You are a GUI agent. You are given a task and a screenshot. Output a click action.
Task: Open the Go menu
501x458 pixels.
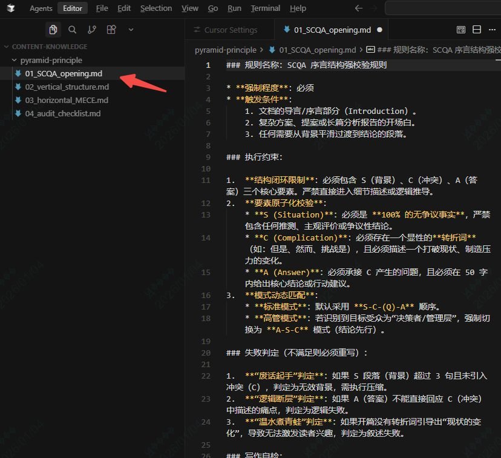coord(213,8)
